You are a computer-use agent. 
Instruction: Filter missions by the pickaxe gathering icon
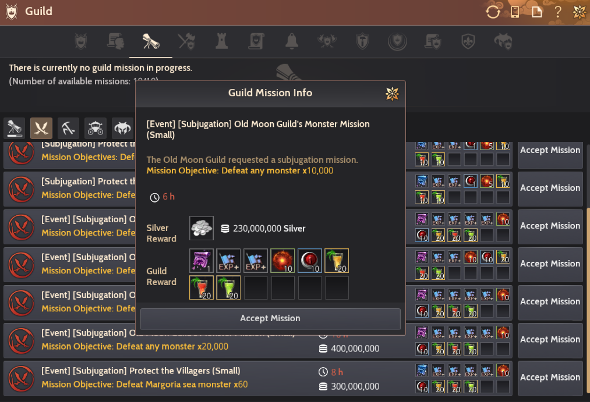click(x=69, y=128)
